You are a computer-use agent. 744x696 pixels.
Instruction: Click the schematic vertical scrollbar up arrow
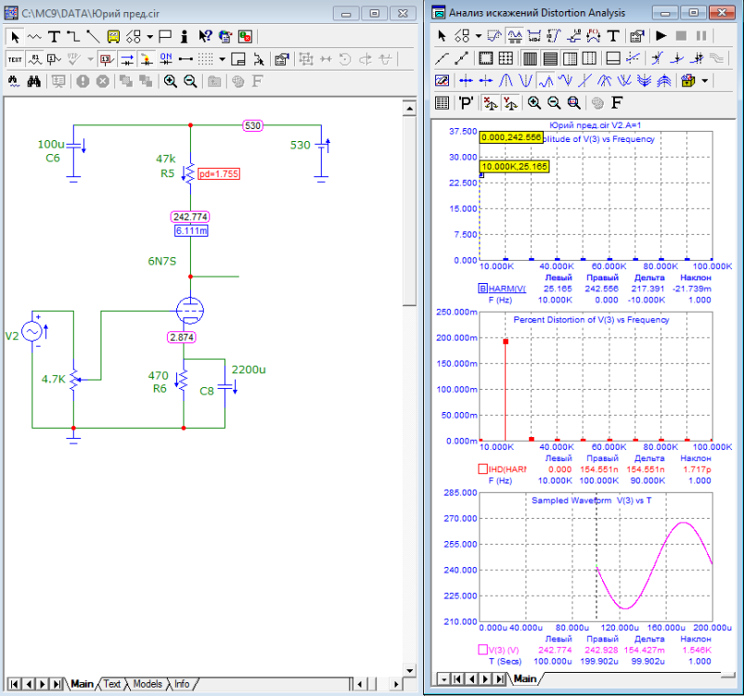coord(407,110)
